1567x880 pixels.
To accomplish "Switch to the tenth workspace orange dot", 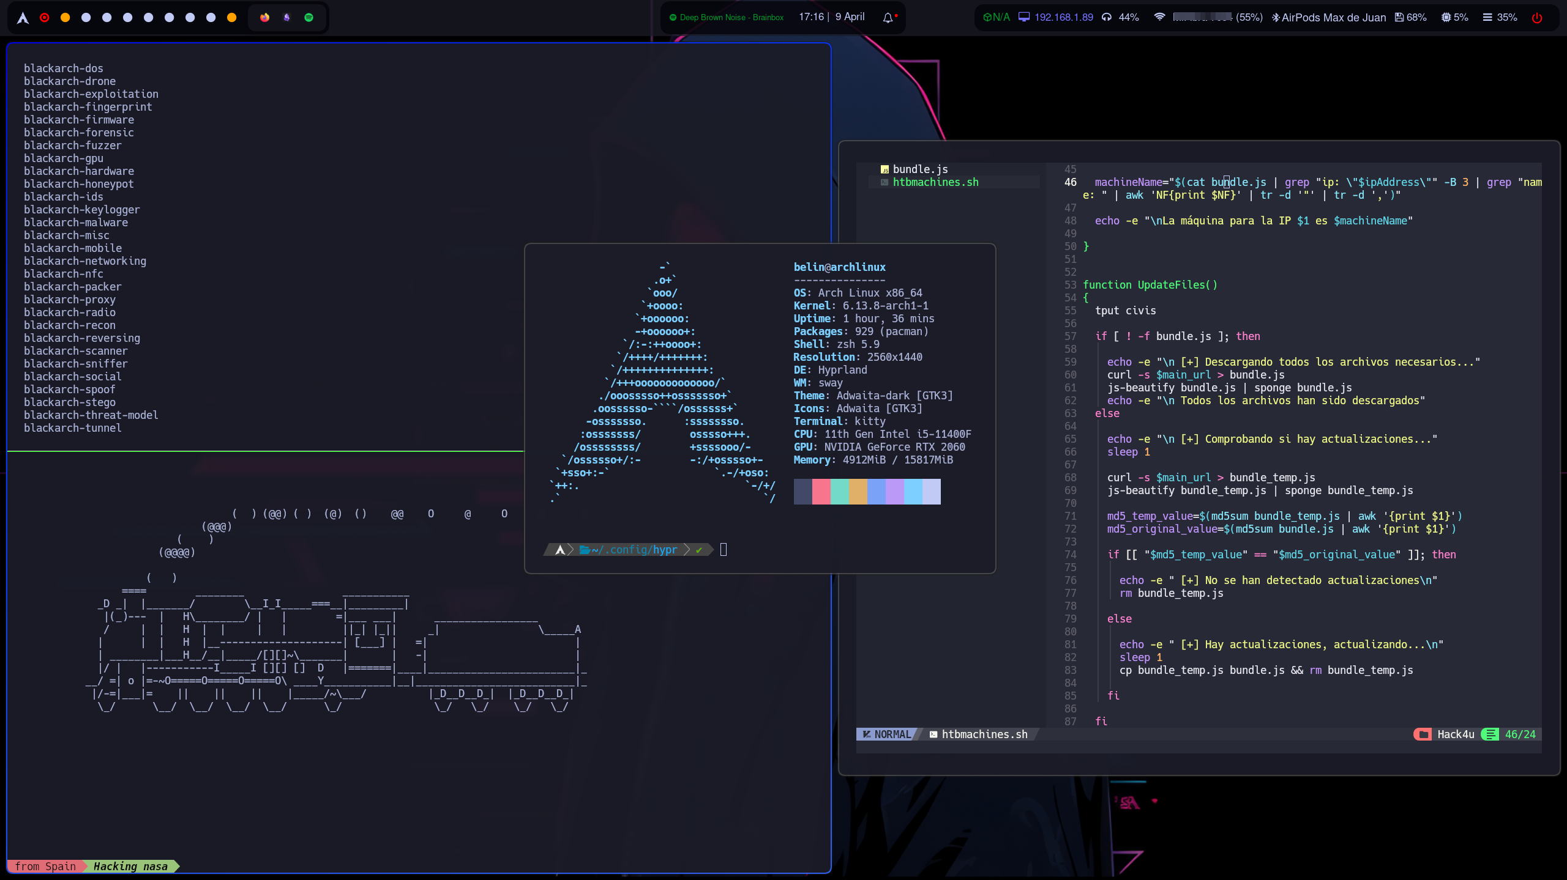I will point(231,18).
